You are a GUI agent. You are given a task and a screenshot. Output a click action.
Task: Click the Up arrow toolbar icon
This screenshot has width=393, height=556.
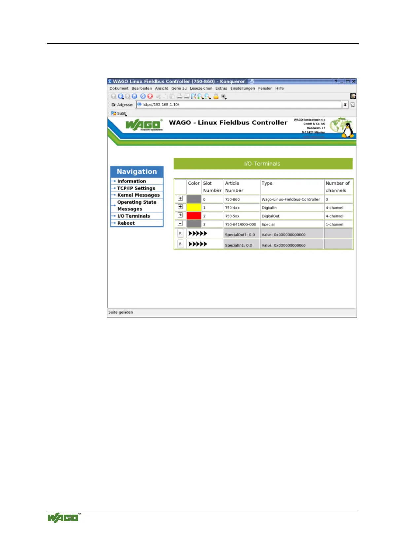tap(114, 96)
